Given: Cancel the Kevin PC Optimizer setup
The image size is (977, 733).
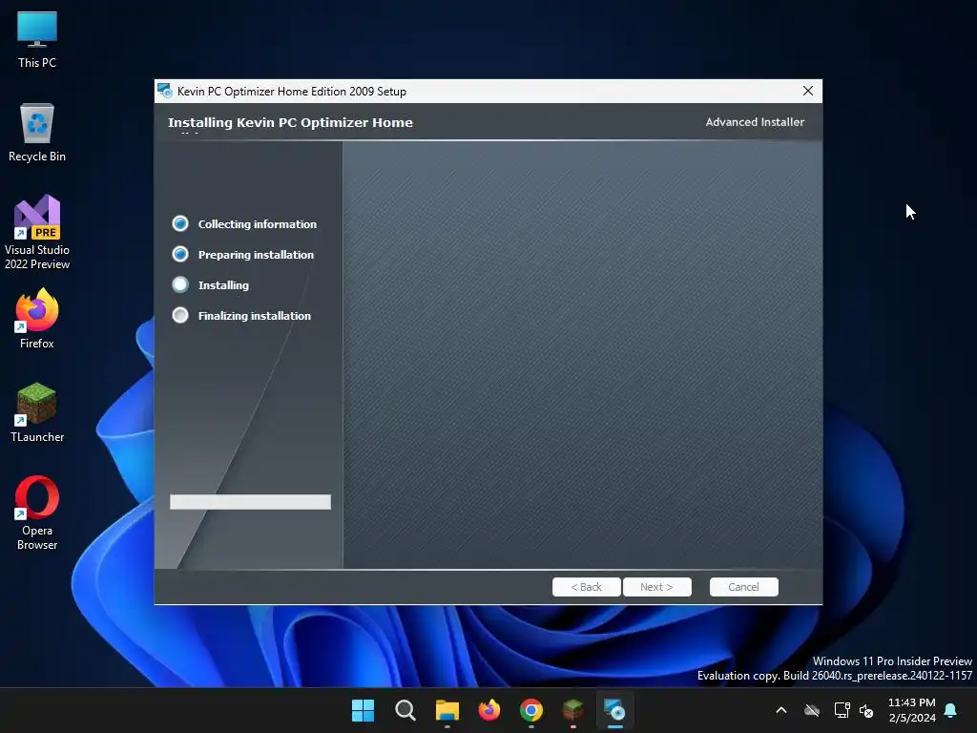Looking at the screenshot, I should (x=744, y=587).
